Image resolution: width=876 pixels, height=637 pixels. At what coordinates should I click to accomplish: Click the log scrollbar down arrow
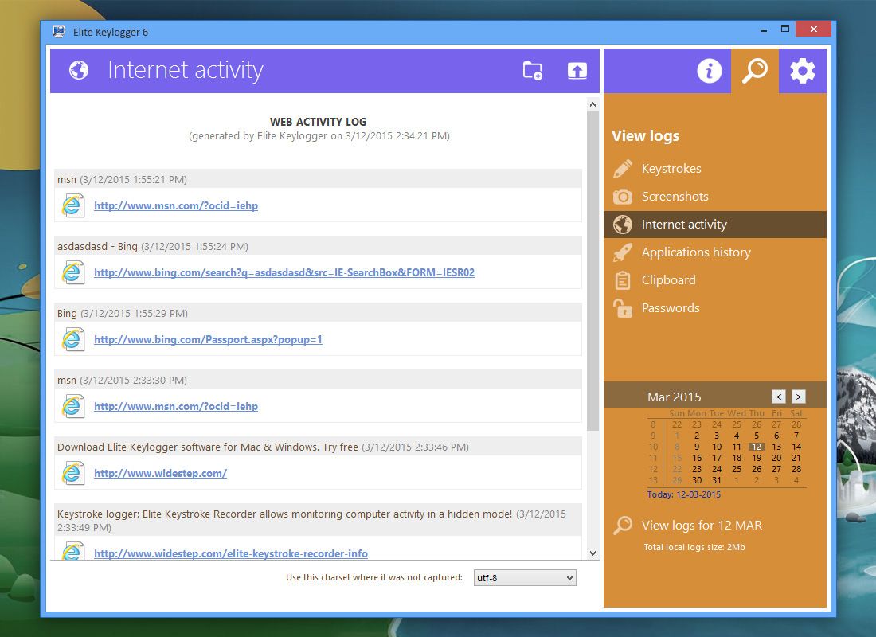[592, 553]
